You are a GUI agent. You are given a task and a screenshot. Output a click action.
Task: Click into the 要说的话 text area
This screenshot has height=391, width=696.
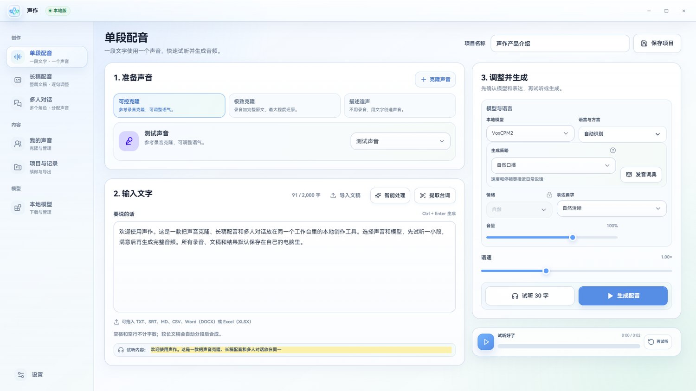[x=284, y=267]
